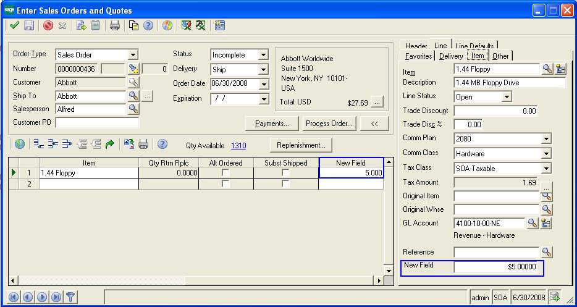577x307 pixels.
Task: Open the Delivery sub-tab
Action: [x=451, y=56]
